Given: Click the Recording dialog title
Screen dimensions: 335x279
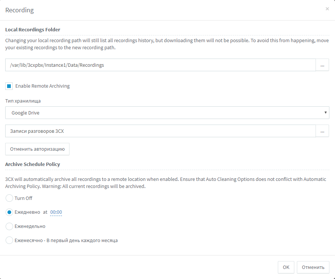Looking at the screenshot, I should pyautogui.click(x=19, y=10).
